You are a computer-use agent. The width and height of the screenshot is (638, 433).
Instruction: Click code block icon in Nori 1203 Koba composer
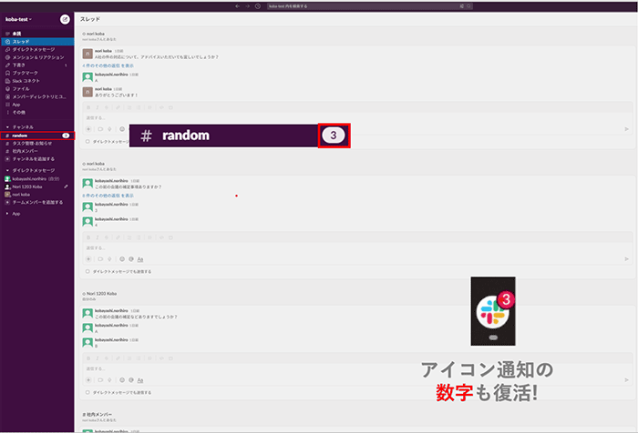pos(171,358)
